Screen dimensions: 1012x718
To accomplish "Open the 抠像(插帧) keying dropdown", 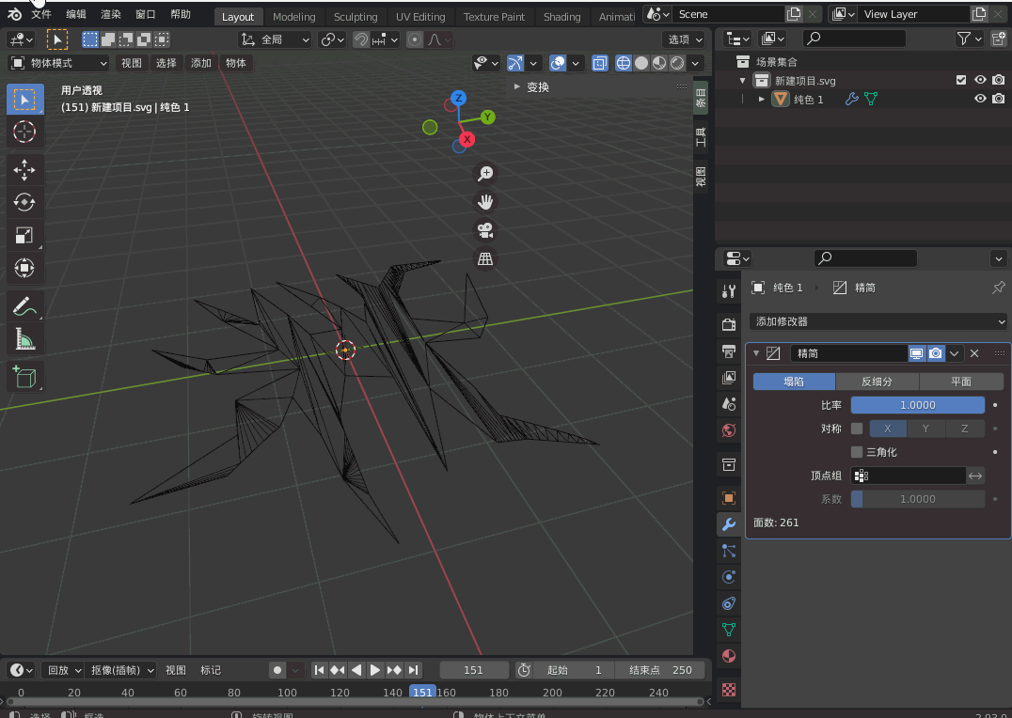I will (x=120, y=670).
